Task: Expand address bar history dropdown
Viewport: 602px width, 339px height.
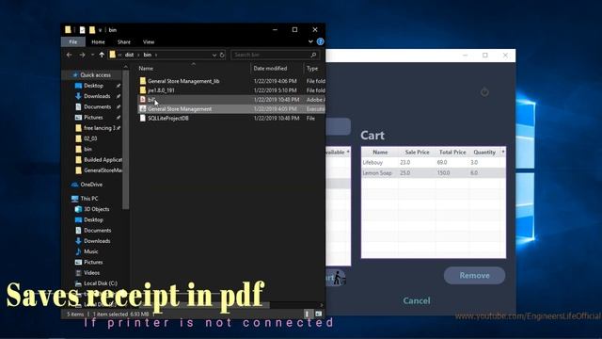Action: (x=214, y=55)
